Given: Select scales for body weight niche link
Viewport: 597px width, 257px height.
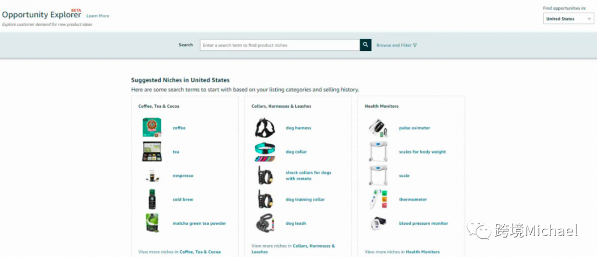Looking at the screenshot, I should pyautogui.click(x=422, y=152).
